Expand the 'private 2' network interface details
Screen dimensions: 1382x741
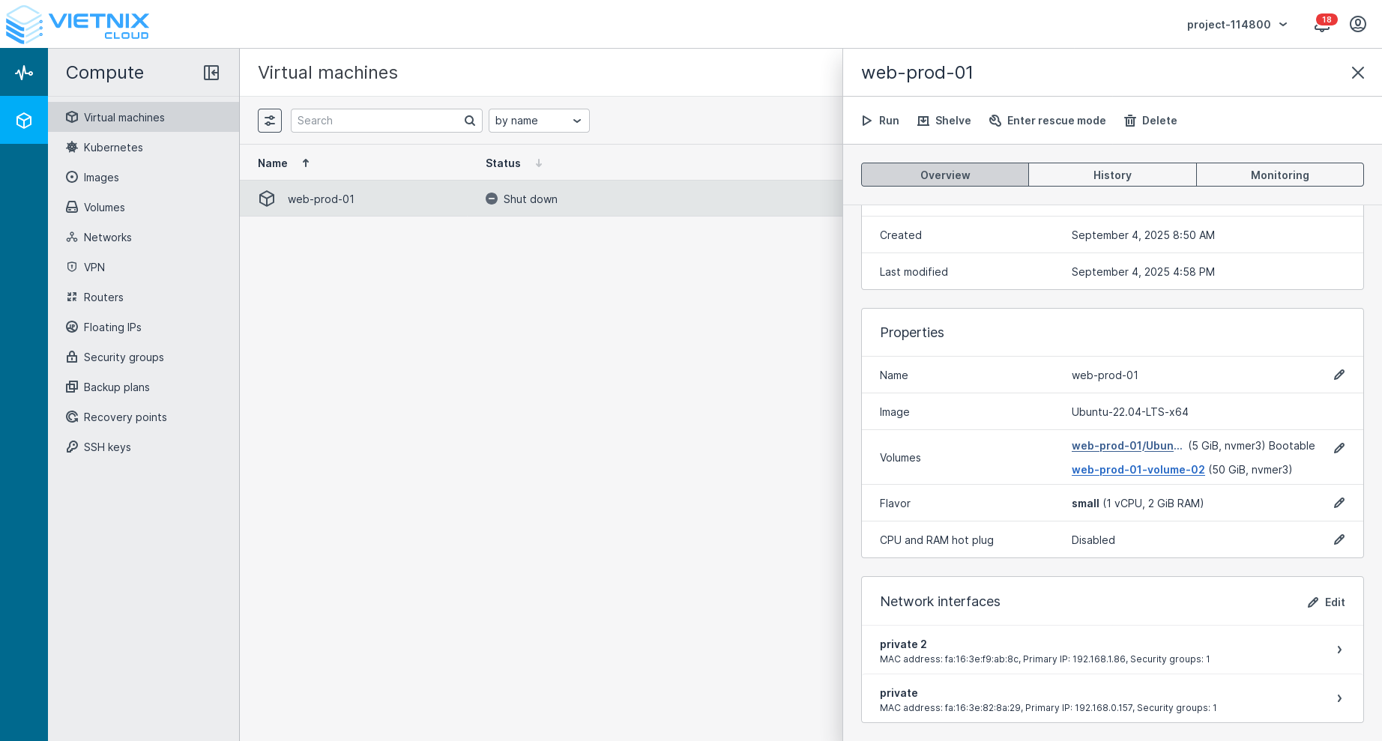pos(1339,650)
